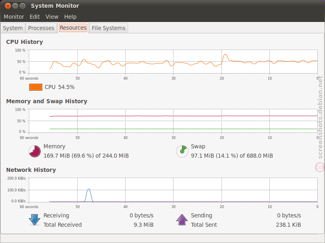Screen dimensions: 325x243
Task: Click the window resize grip corner
Action: point(321,240)
